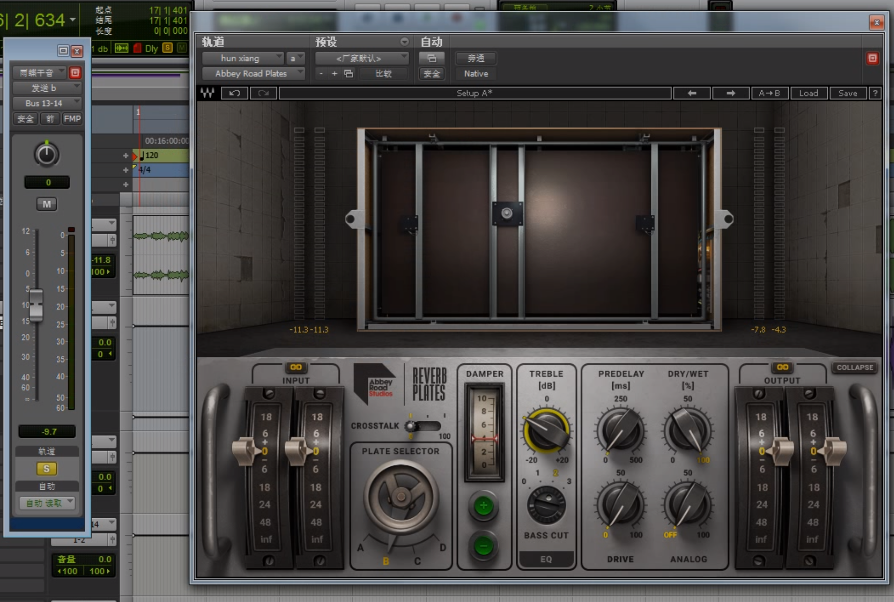The width and height of the screenshot is (894, 602).
Task: Click the COLLAPSE button
Action: click(x=855, y=367)
